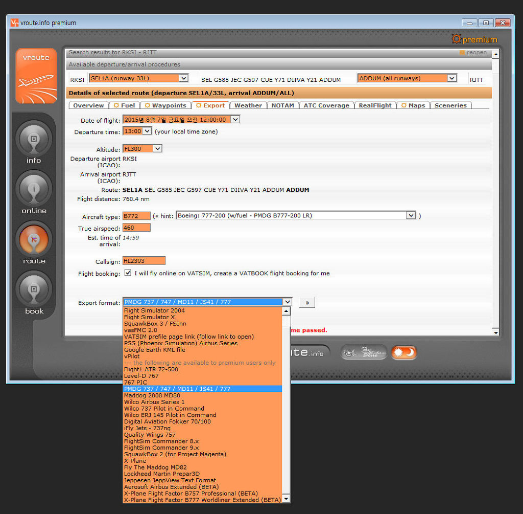Choose vasFMC 2.0 export format
The width and height of the screenshot is (523, 514).
202,330
